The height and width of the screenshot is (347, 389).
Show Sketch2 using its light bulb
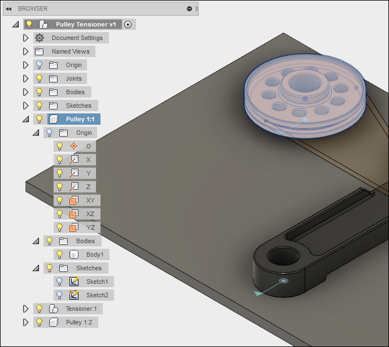click(x=59, y=295)
